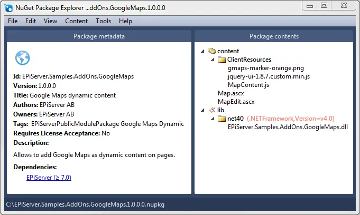Select jquery-ui-1.8.7.custom.min.js file
The height and width of the screenshot is (215, 360).
click(269, 76)
